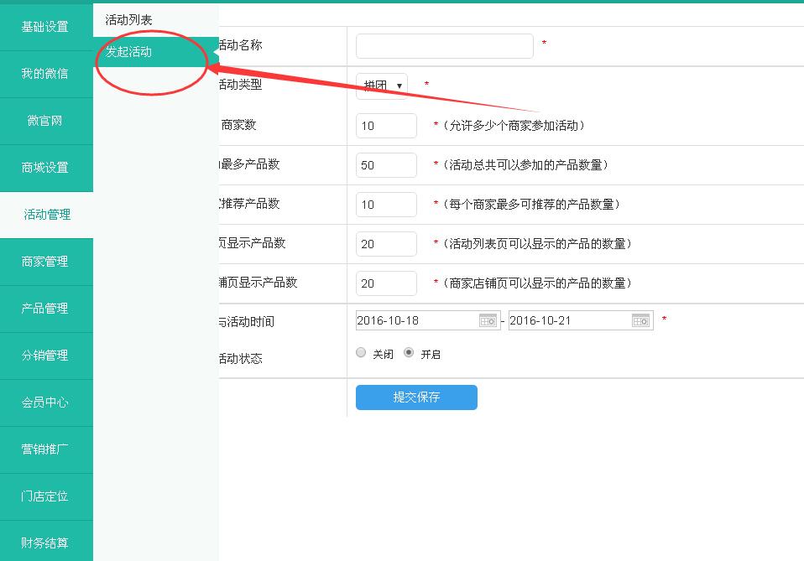Viewport: 804px width, 561px height.
Task: Navigate to 商城设置 in sidebar
Action: click(45, 168)
